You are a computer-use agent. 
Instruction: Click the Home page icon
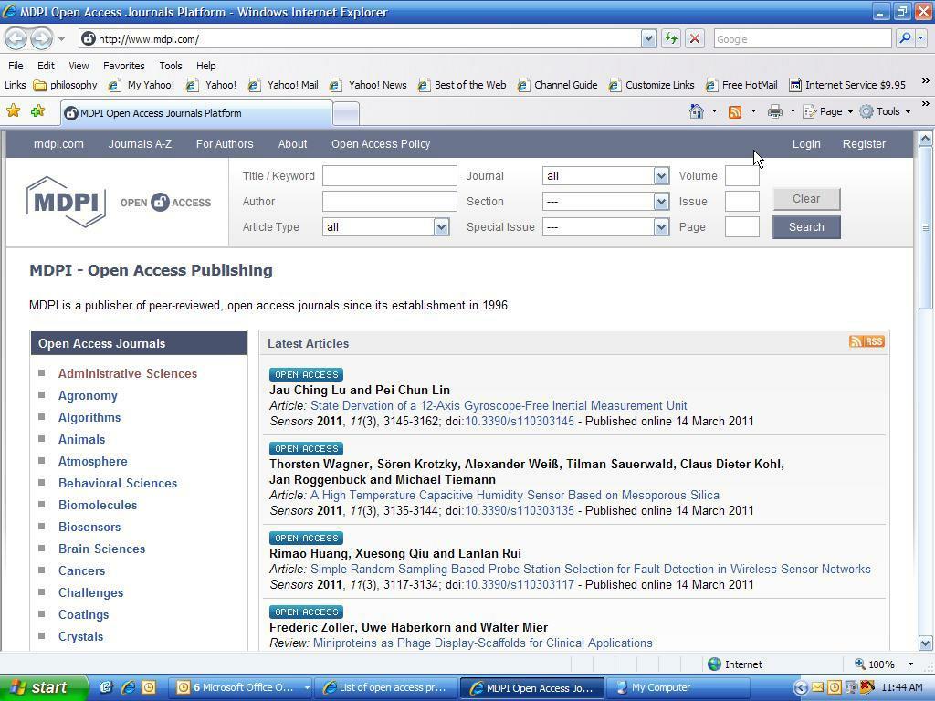(697, 111)
